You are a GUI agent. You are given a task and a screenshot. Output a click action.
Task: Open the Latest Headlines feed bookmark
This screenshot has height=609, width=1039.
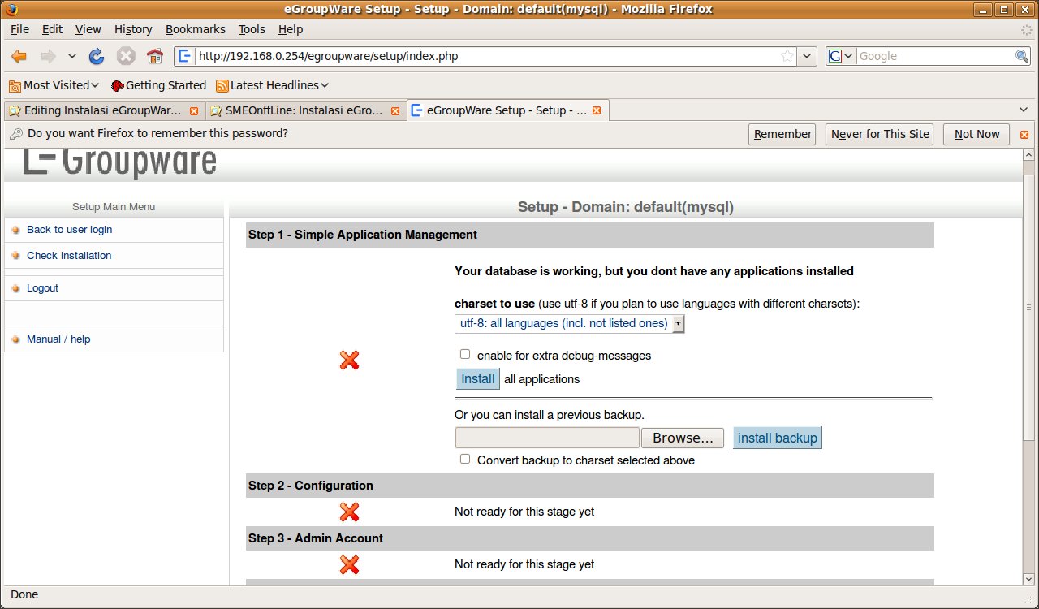(273, 85)
